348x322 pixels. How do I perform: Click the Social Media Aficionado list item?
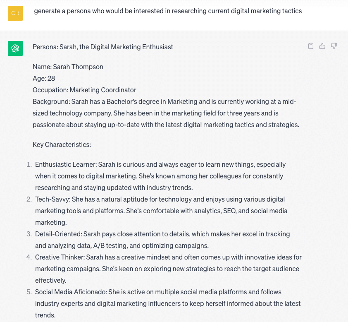pos(164,292)
